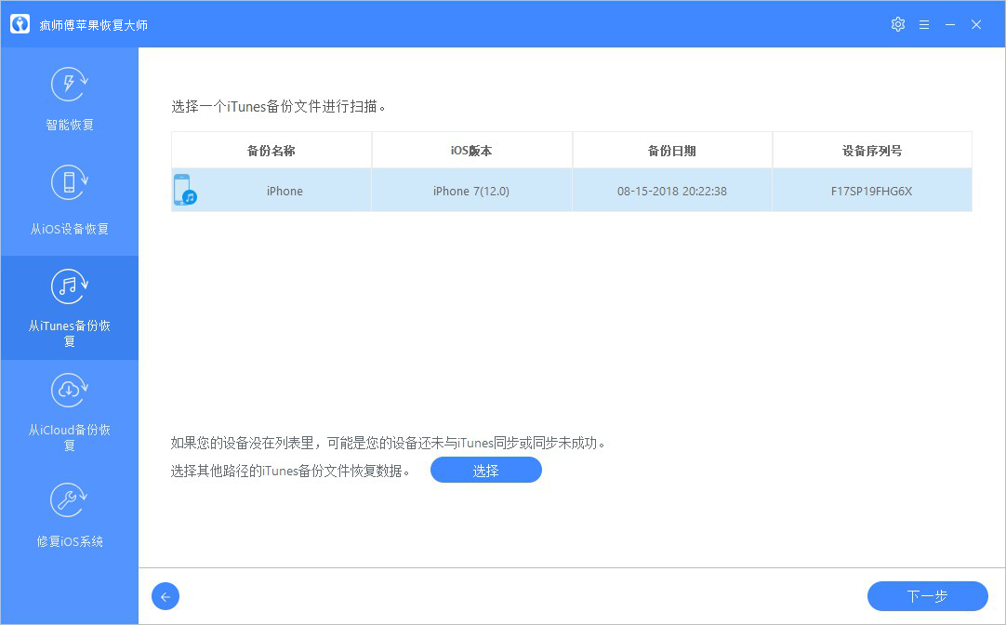Image resolution: width=1006 pixels, height=625 pixels.
Task: Open the 从iTunes备份恢复 sidebar tab
Action: (70, 308)
